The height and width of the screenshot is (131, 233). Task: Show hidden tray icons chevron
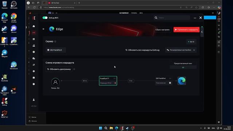[x=201, y=128]
